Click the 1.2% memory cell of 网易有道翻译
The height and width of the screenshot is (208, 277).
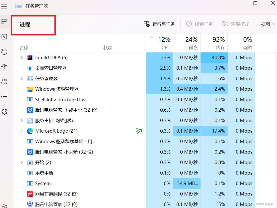coord(214,194)
